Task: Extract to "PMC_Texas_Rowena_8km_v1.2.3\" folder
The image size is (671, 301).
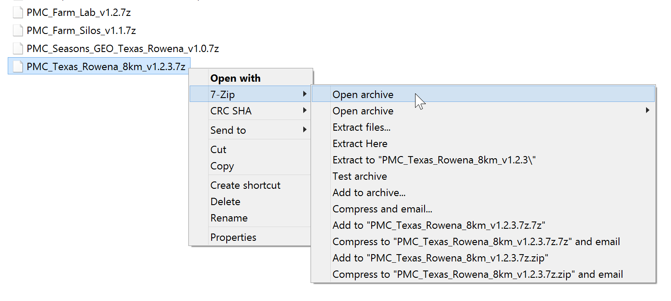Action: 483,160
